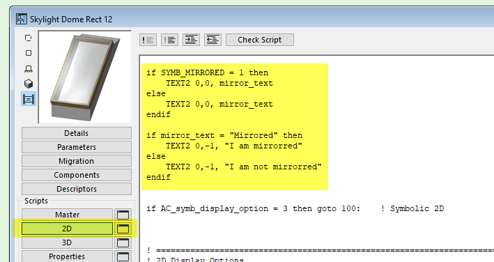Click the first 'else' line in script
The width and height of the screenshot is (494, 262).
pos(156,93)
